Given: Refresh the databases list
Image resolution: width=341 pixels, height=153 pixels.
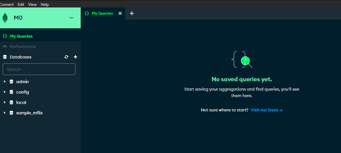Looking at the screenshot, I should point(66,57).
